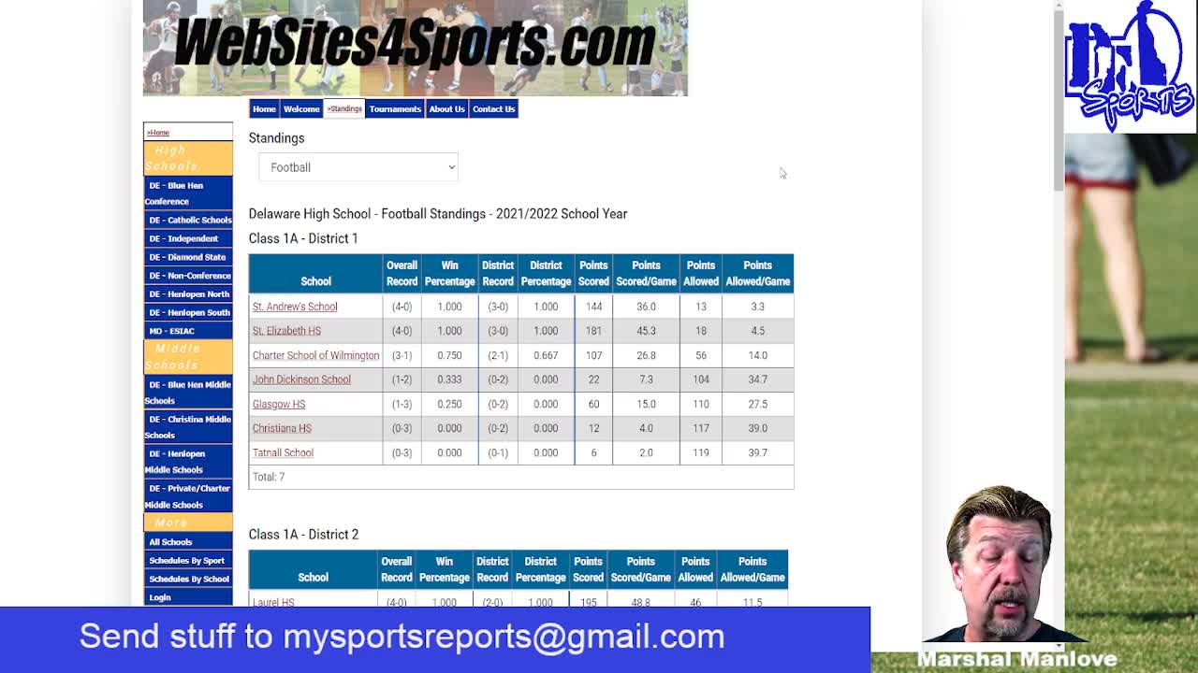This screenshot has height=673, width=1198.
Task: Select the Standings nav tab
Action: tap(344, 109)
